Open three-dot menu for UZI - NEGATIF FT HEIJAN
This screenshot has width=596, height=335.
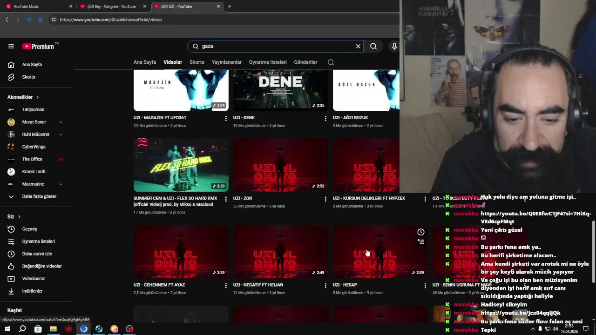coord(325,286)
